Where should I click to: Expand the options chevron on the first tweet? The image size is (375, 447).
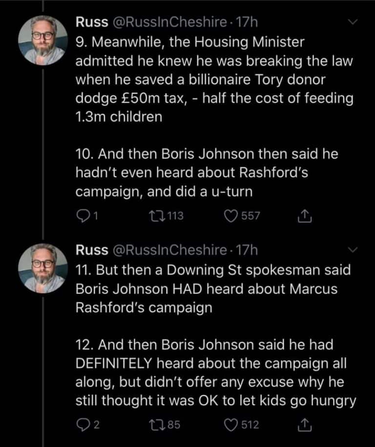click(353, 22)
